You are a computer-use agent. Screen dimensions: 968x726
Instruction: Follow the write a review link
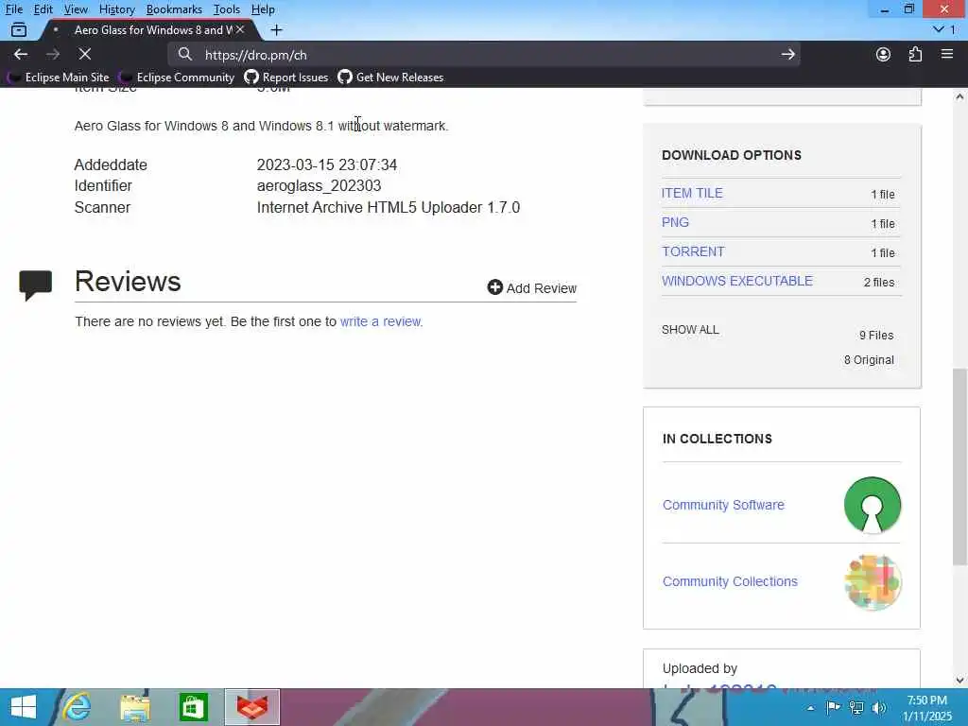380,321
